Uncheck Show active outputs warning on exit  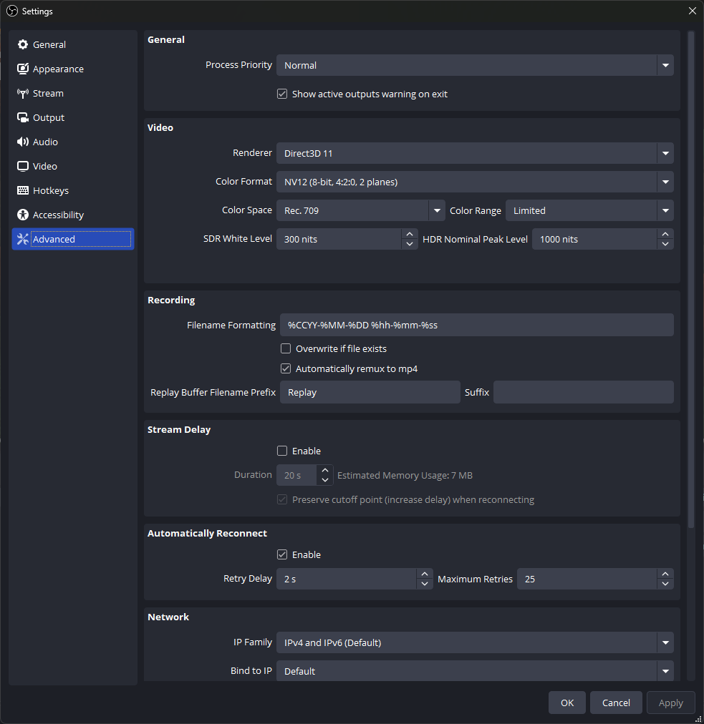282,94
